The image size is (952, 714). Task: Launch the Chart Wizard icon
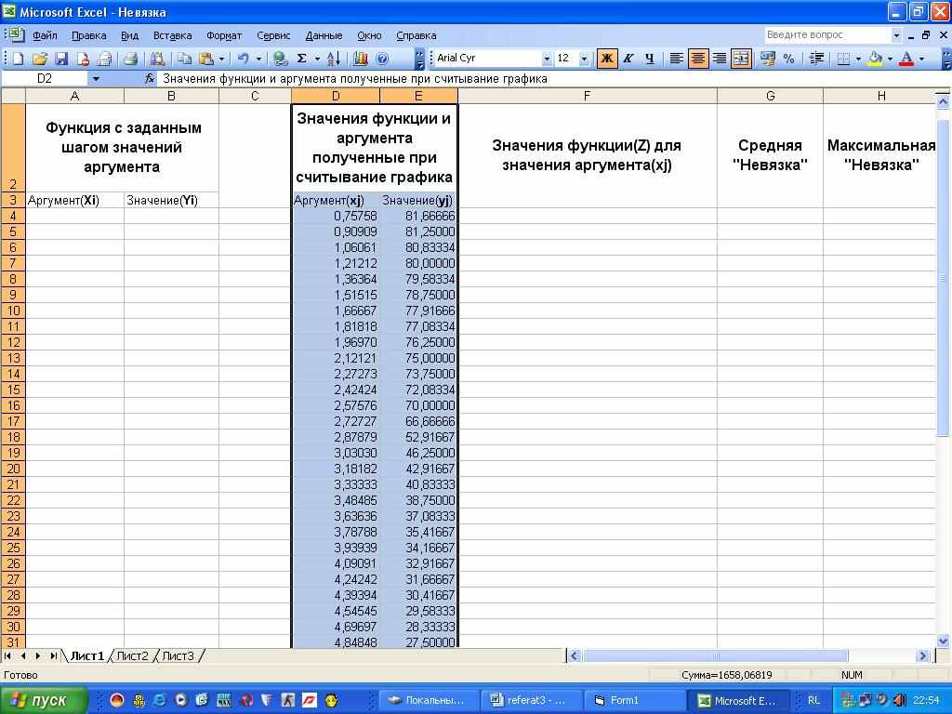pyautogui.click(x=361, y=59)
